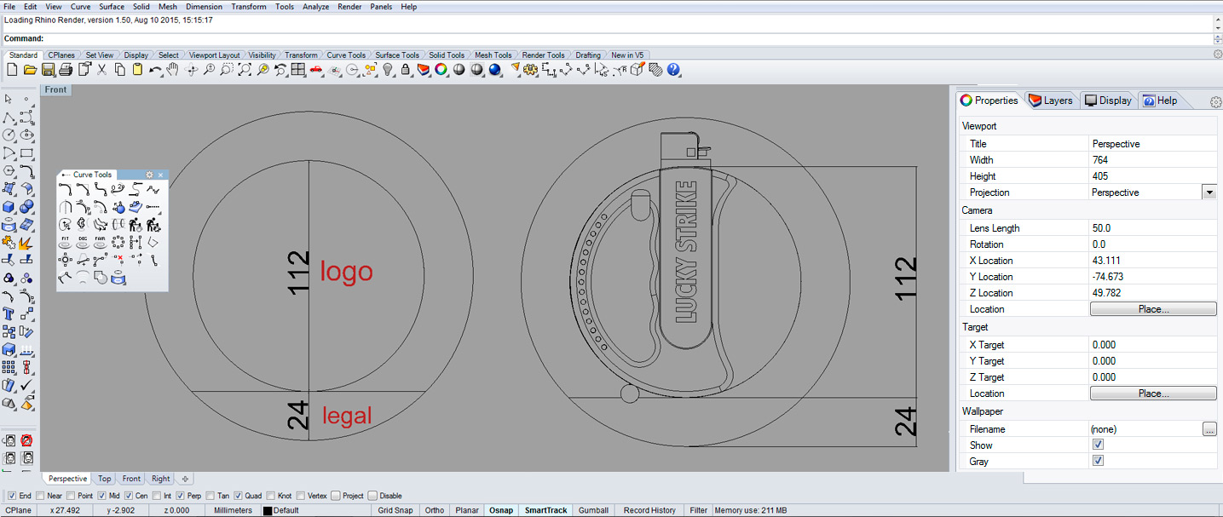
Task: Uncheck the Quad osnap checkbox
Action: click(x=239, y=496)
